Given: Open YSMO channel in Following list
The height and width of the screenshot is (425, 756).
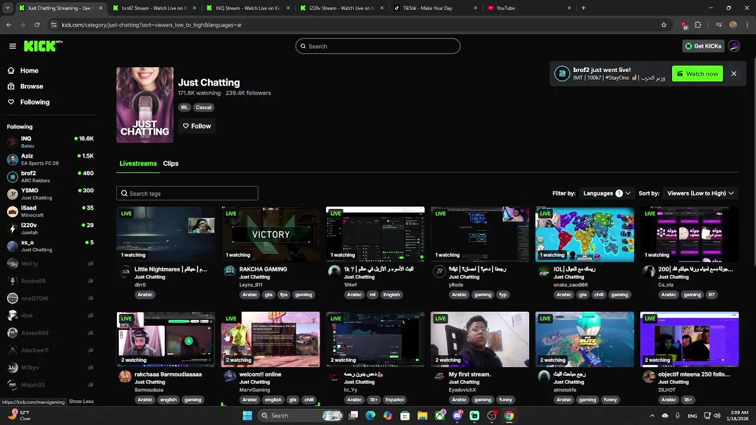Looking at the screenshot, I should tap(50, 194).
